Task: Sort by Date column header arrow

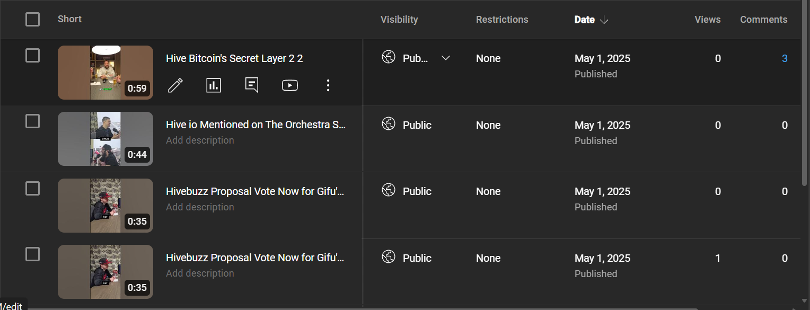Action: pyautogui.click(x=604, y=20)
